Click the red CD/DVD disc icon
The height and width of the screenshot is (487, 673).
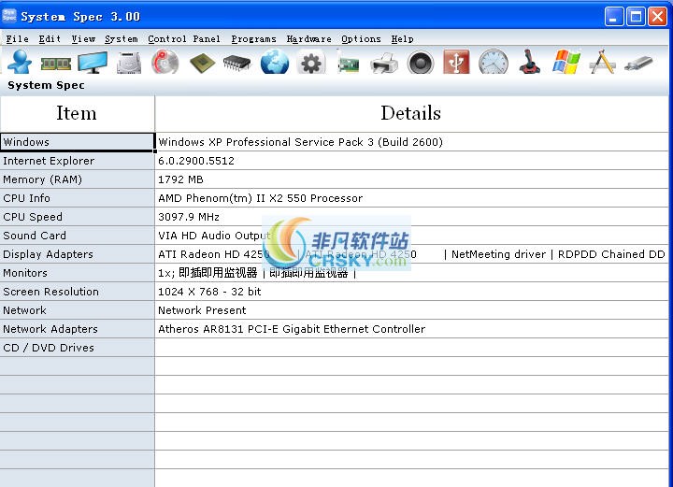point(165,63)
